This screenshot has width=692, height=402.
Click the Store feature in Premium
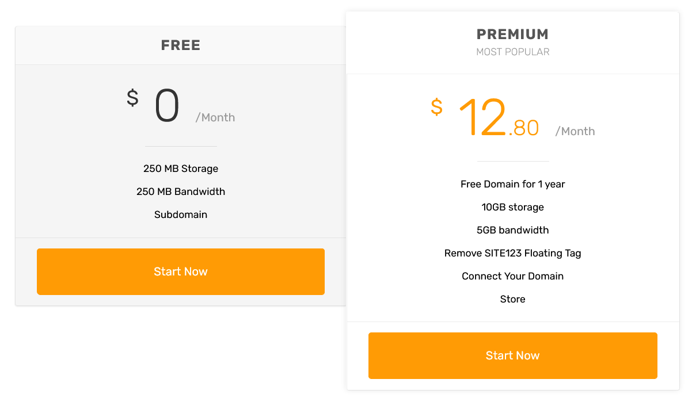click(x=512, y=299)
